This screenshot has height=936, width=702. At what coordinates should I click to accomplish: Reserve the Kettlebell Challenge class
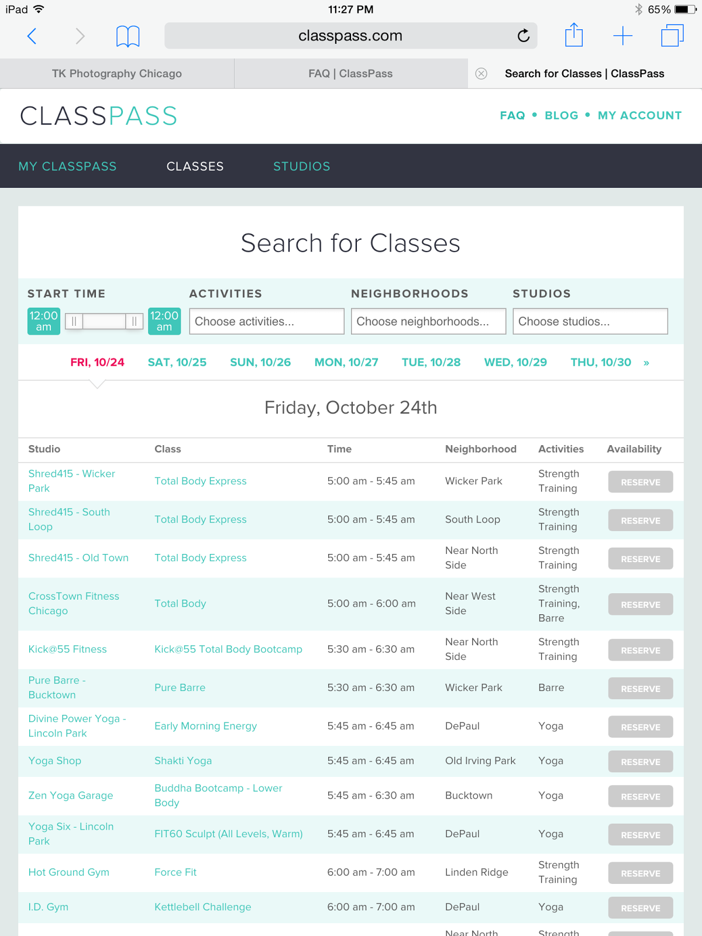tap(641, 908)
